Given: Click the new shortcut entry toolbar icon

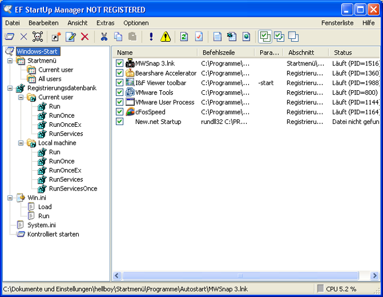Looking at the screenshot, I should [x=56, y=37].
